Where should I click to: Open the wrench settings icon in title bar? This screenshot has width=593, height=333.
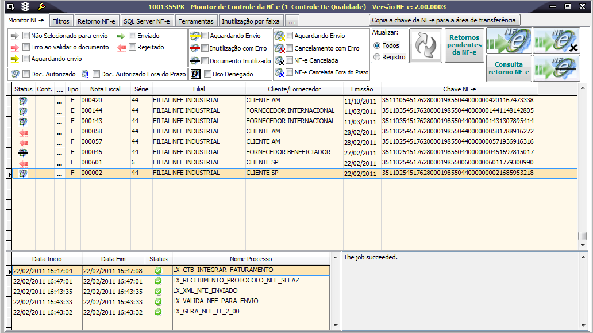[41, 6]
